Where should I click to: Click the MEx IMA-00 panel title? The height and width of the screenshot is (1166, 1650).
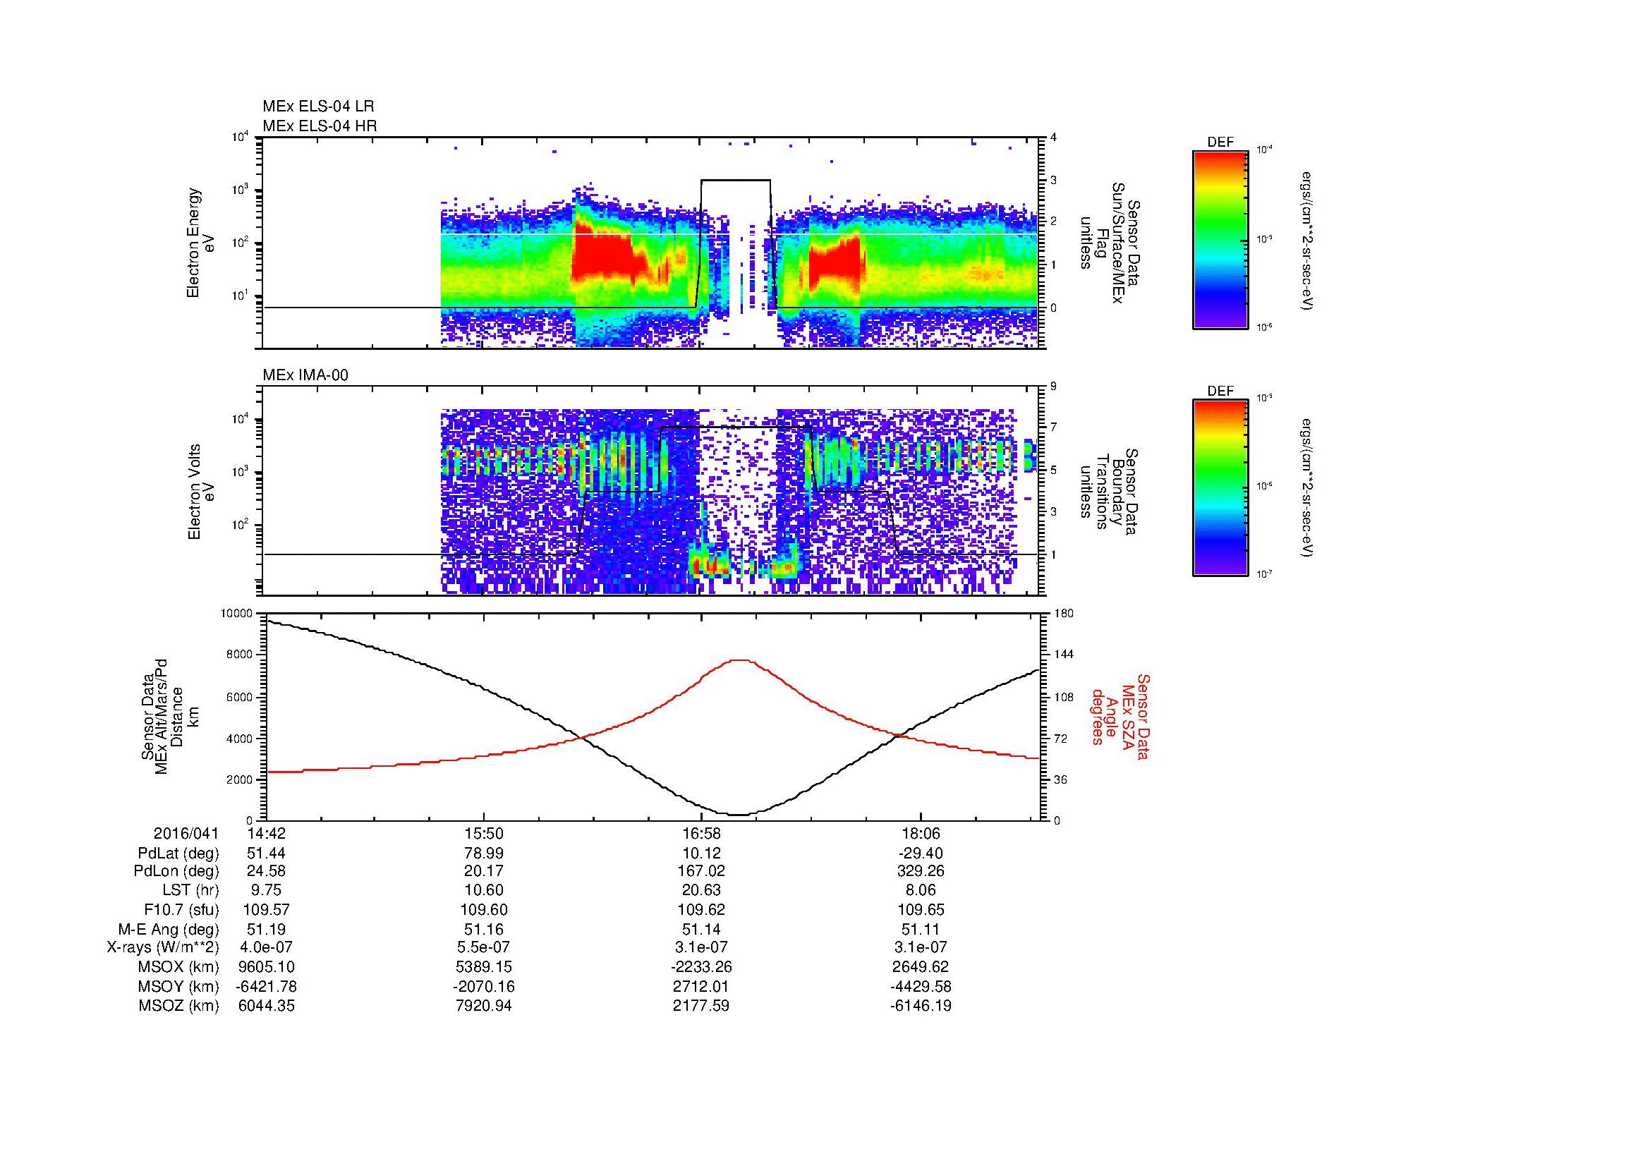tap(305, 375)
